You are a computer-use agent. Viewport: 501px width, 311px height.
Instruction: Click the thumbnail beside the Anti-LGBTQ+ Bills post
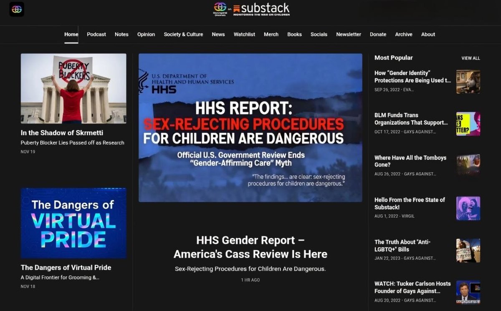[468, 250]
